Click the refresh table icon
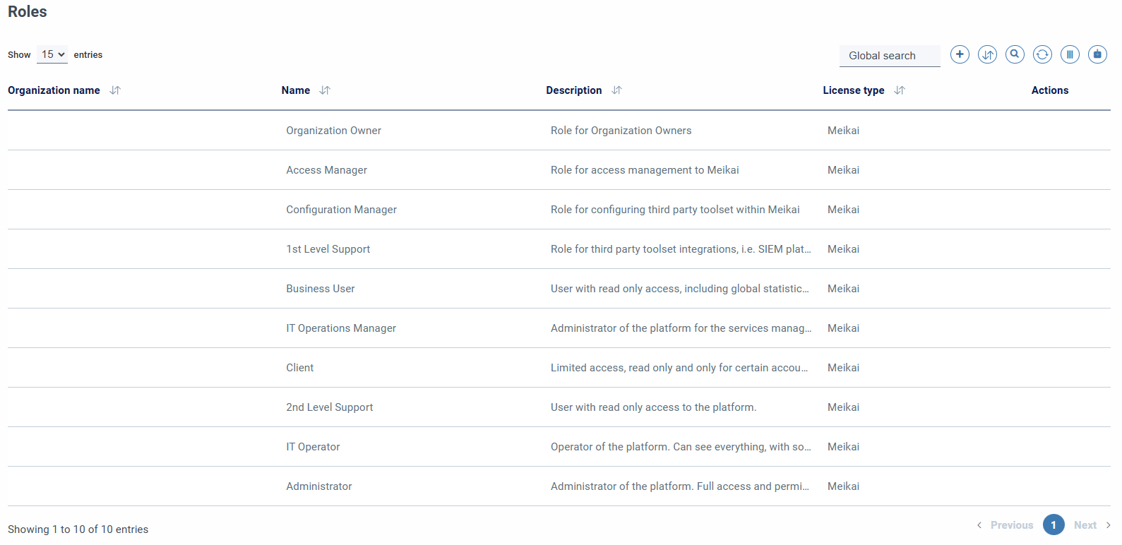Screen dimensions: 1122x545 [x=1042, y=54]
